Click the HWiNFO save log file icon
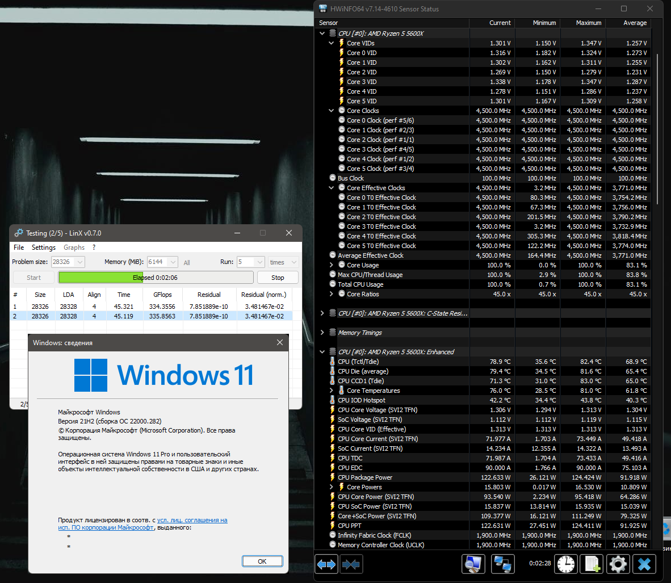The width and height of the screenshot is (671, 583). click(592, 564)
